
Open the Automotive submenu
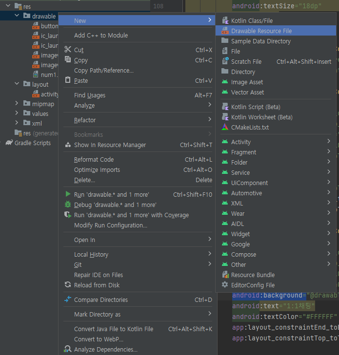[x=276, y=193]
